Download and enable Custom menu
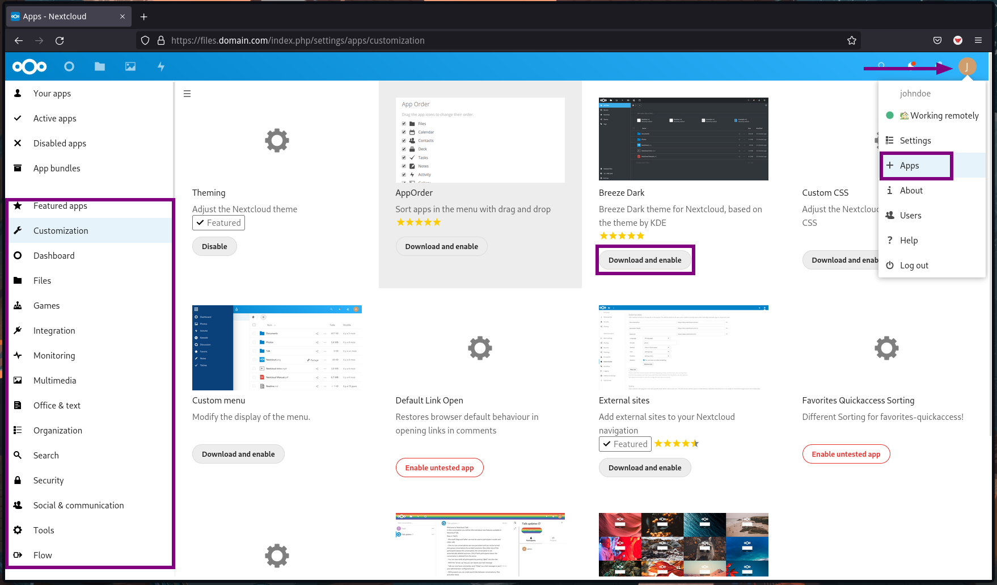This screenshot has width=997, height=585. coord(238,454)
